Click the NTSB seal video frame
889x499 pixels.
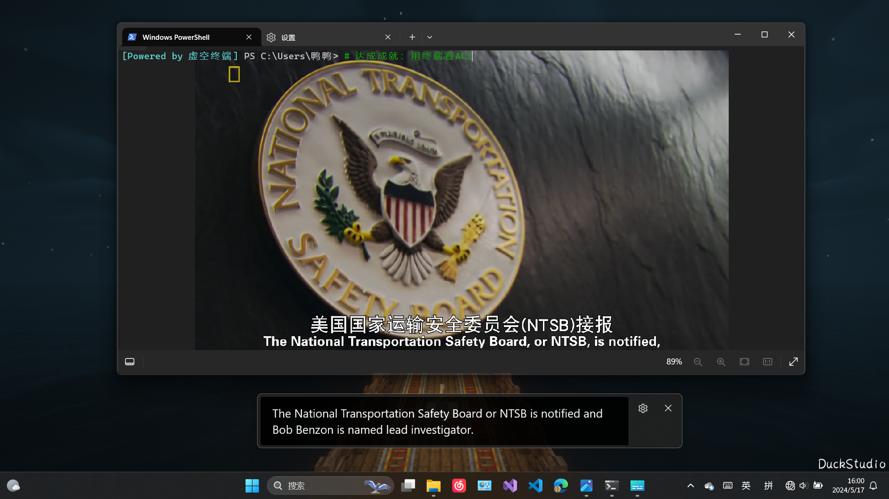[461, 200]
